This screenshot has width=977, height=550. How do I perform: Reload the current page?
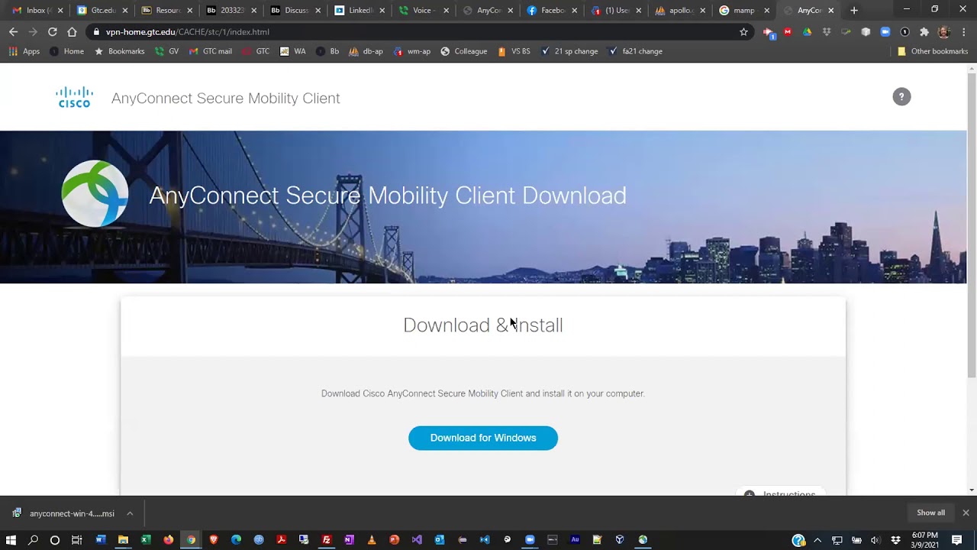click(52, 32)
